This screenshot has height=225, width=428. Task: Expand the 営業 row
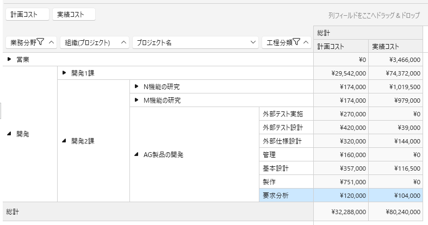9,59
